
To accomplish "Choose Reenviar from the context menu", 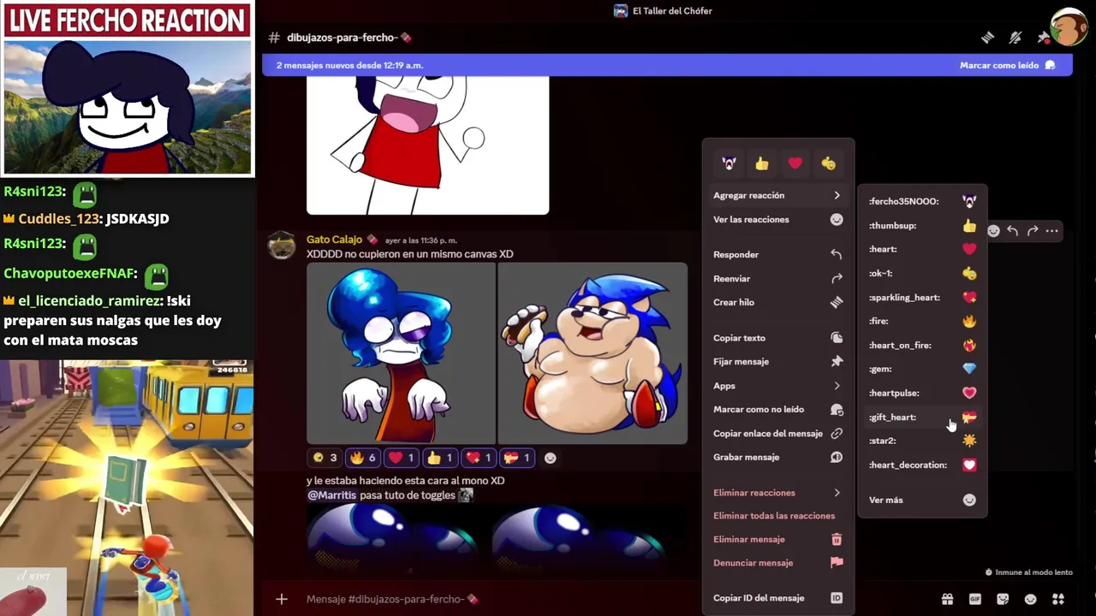I will click(x=777, y=278).
